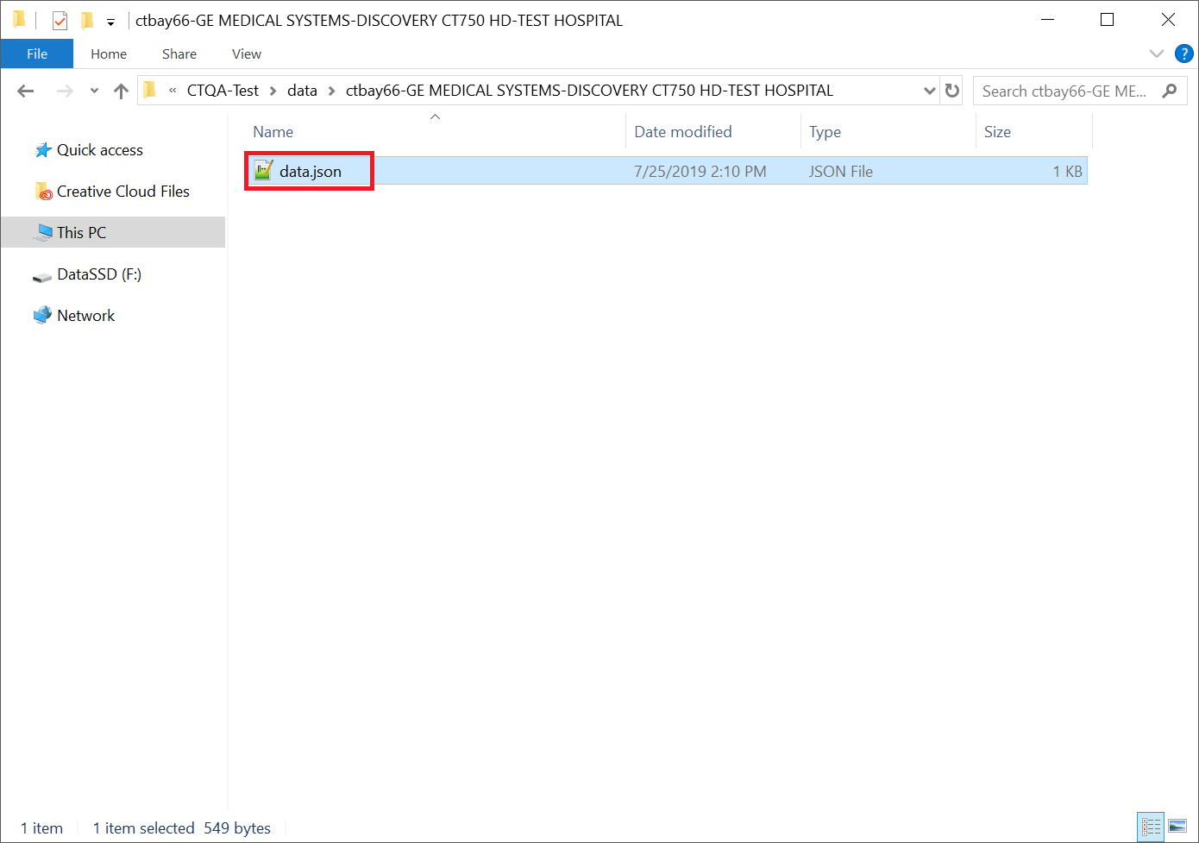Viewport: 1199px width, 843px height.
Task: Expand the chevron after CTQA-Test breadcrumb
Action: click(273, 91)
